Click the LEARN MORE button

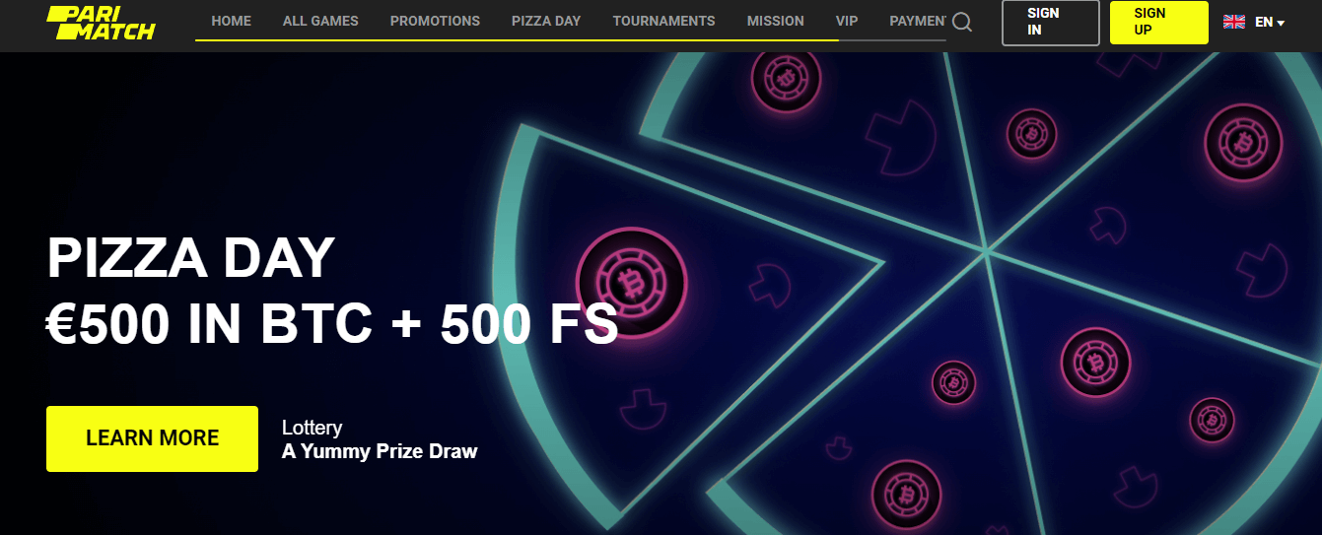click(x=152, y=438)
